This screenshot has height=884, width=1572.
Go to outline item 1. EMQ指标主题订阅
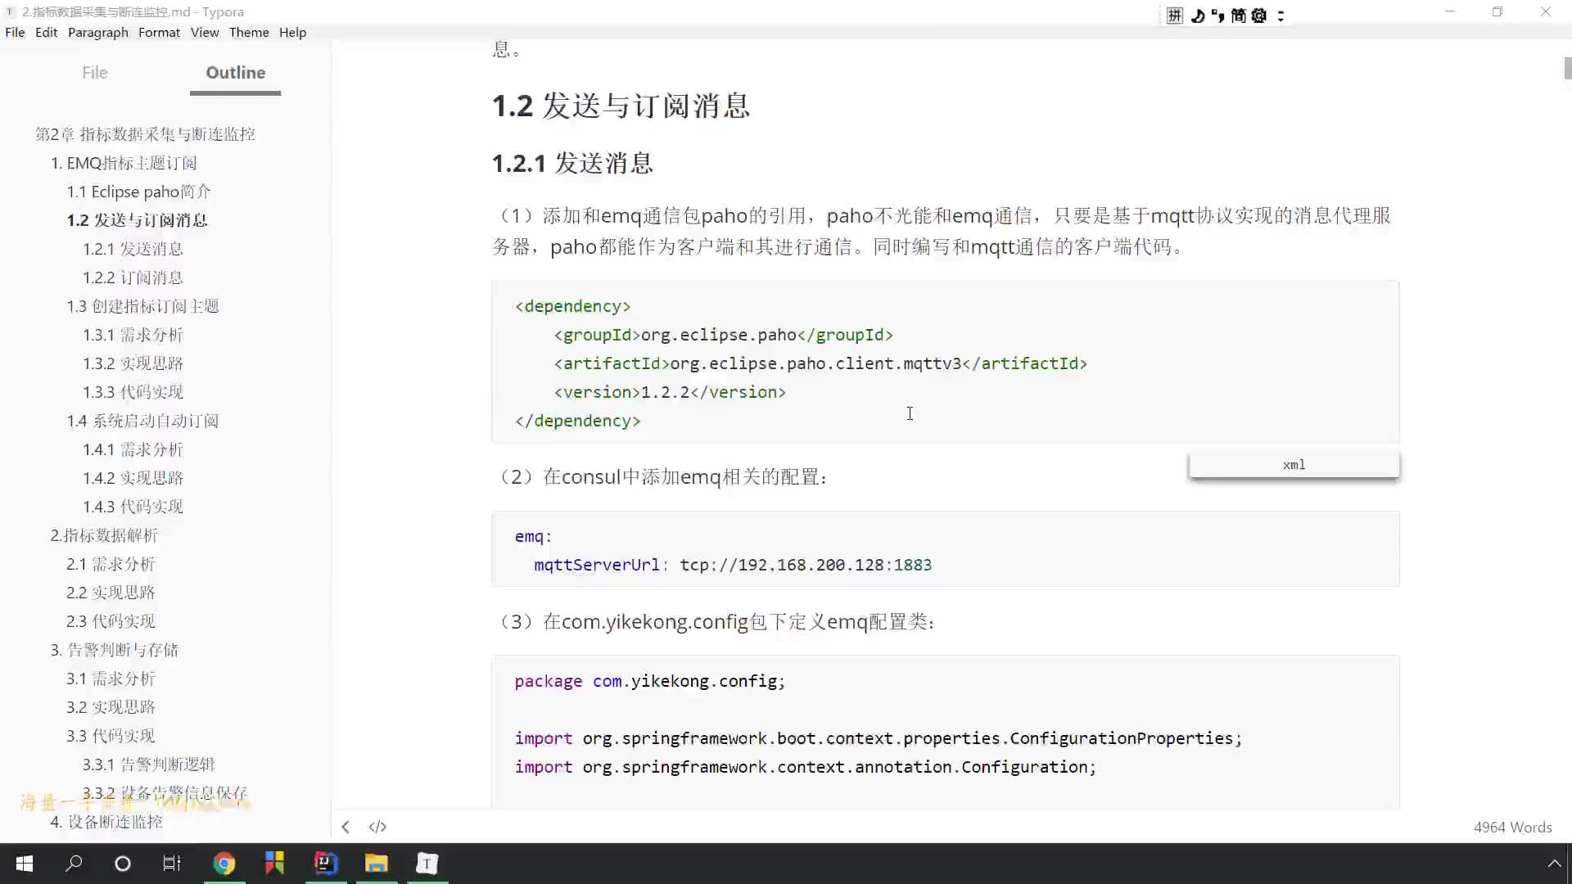(124, 163)
